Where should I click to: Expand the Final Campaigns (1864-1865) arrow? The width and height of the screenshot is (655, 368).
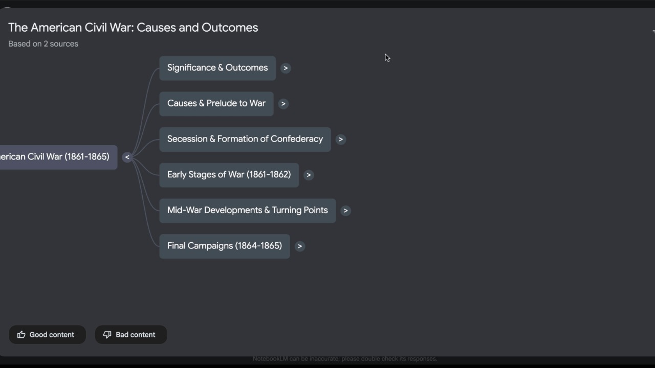point(299,246)
